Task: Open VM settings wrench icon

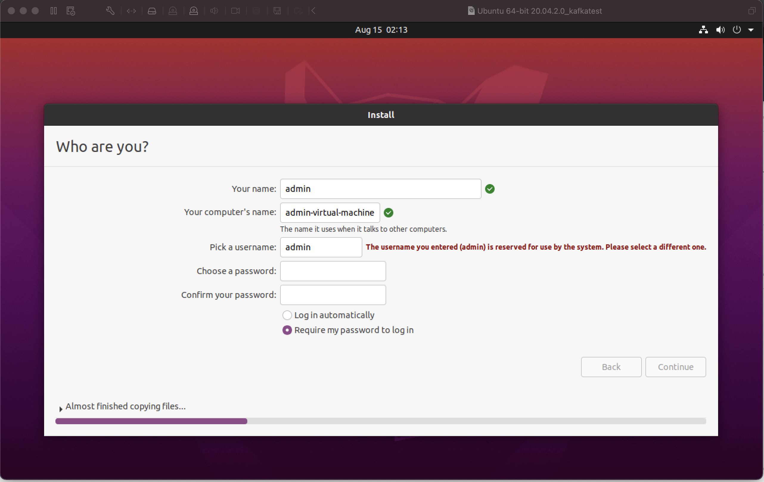Action: pyautogui.click(x=110, y=11)
